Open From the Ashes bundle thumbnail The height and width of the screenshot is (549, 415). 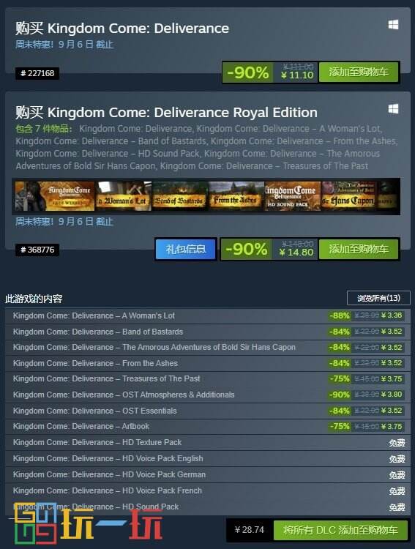(236, 196)
